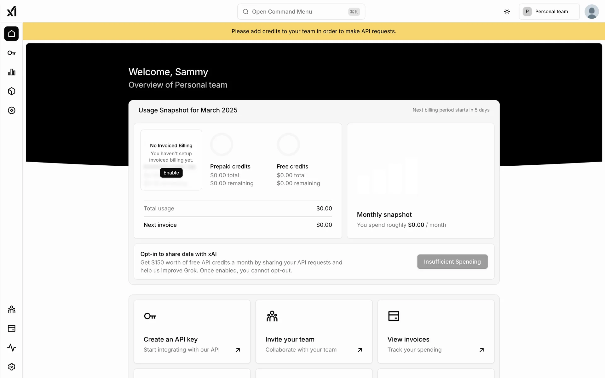This screenshot has width=605, height=378.
Task: Open settings gear in sidebar
Action: (11, 367)
